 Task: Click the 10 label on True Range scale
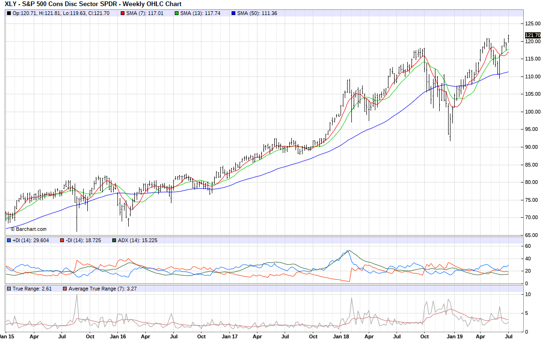pos(528,295)
